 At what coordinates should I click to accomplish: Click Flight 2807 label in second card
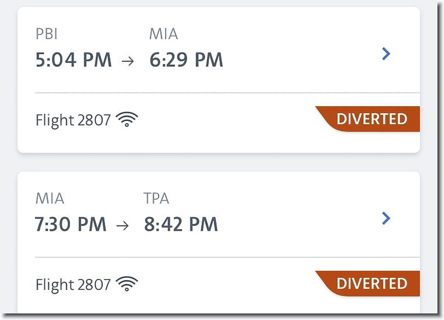[73, 284]
